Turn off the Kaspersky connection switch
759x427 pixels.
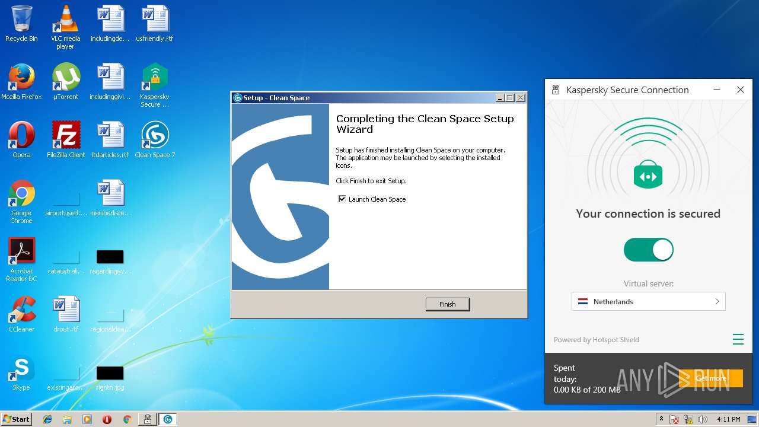tap(648, 250)
